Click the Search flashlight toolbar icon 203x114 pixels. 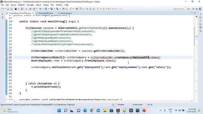pos(70,9)
